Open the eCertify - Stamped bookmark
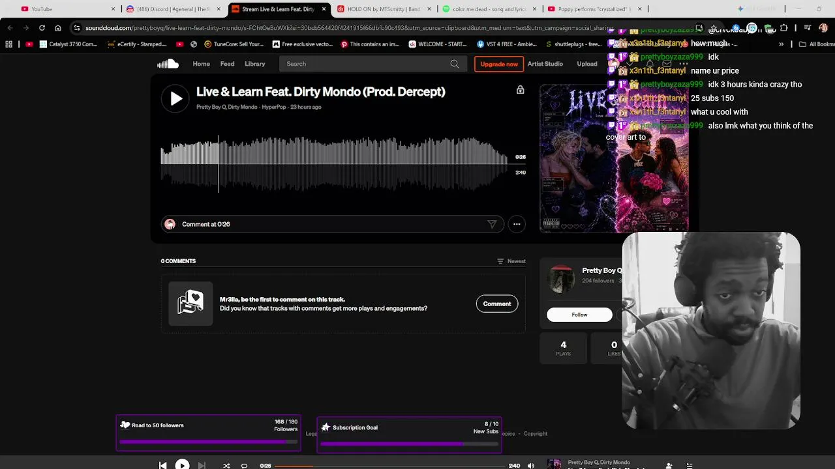 pyautogui.click(x=137, y=44)
